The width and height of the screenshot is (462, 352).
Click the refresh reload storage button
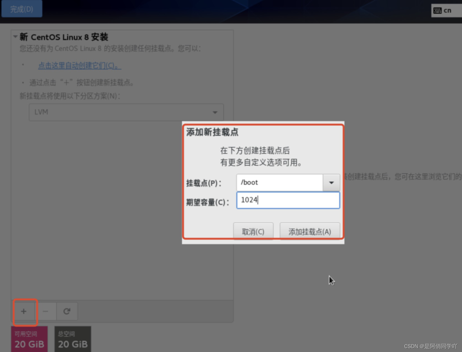tap(67, 311)
